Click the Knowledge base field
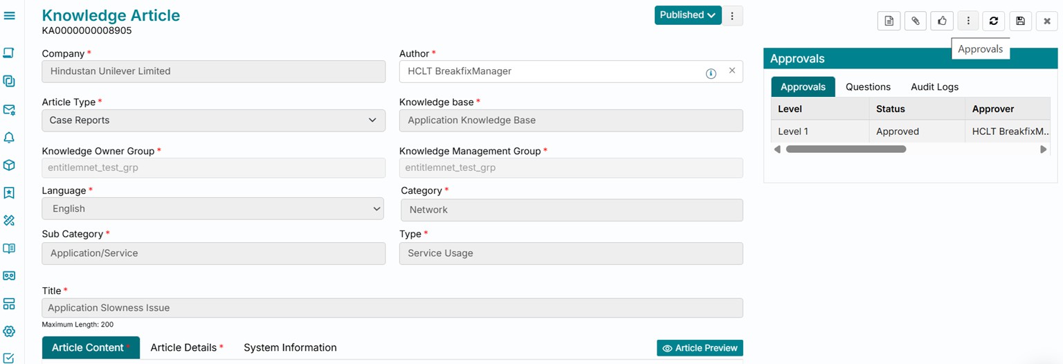 [571, 120]
